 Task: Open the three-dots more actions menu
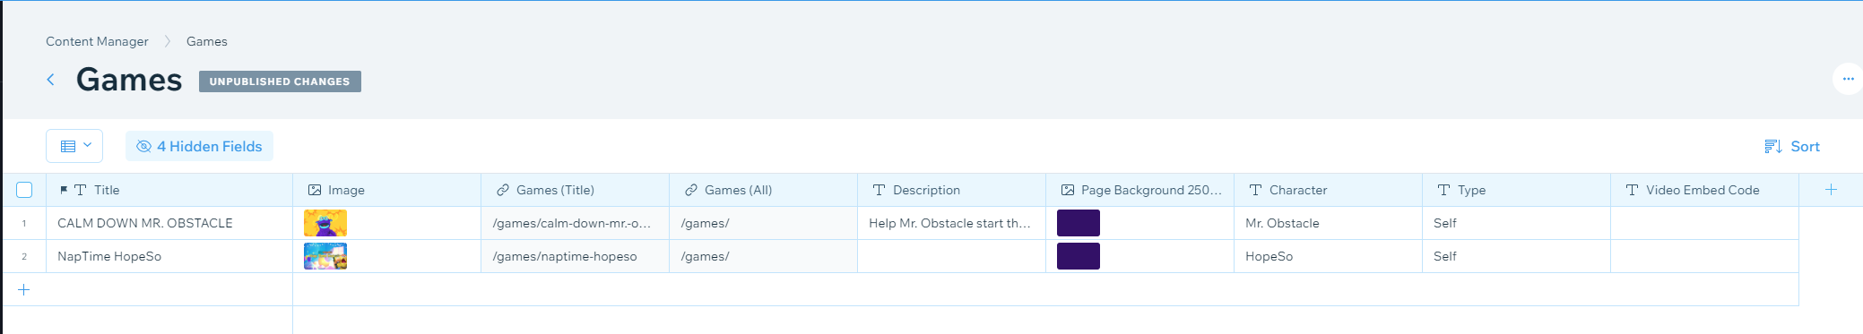[1848, 79]
